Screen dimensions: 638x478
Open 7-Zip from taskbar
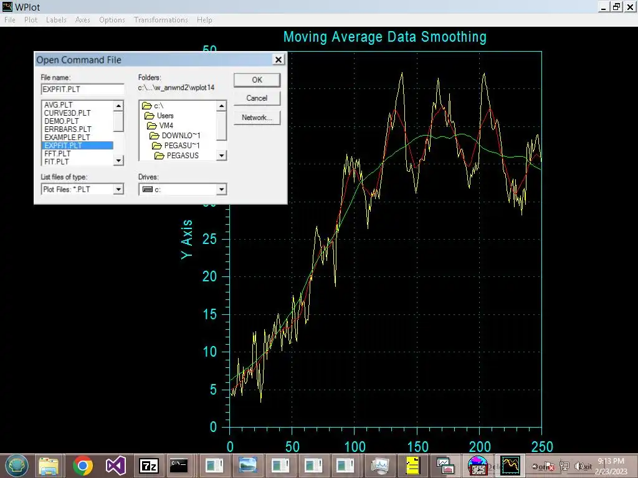pyautogui.click(x=148, y=466)
